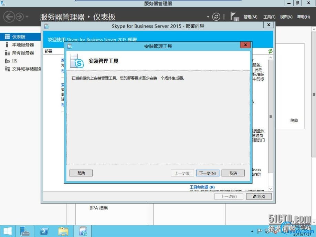Click scroll-down arrow in deployment wizard scrollbar
Image resolution: width=316 pixels, height=237 pixels.
pyautogui.click(x=271, y=188)
